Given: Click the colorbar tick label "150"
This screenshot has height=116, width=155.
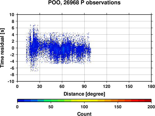Looking at the screenshot, I should tap(118, 107).
